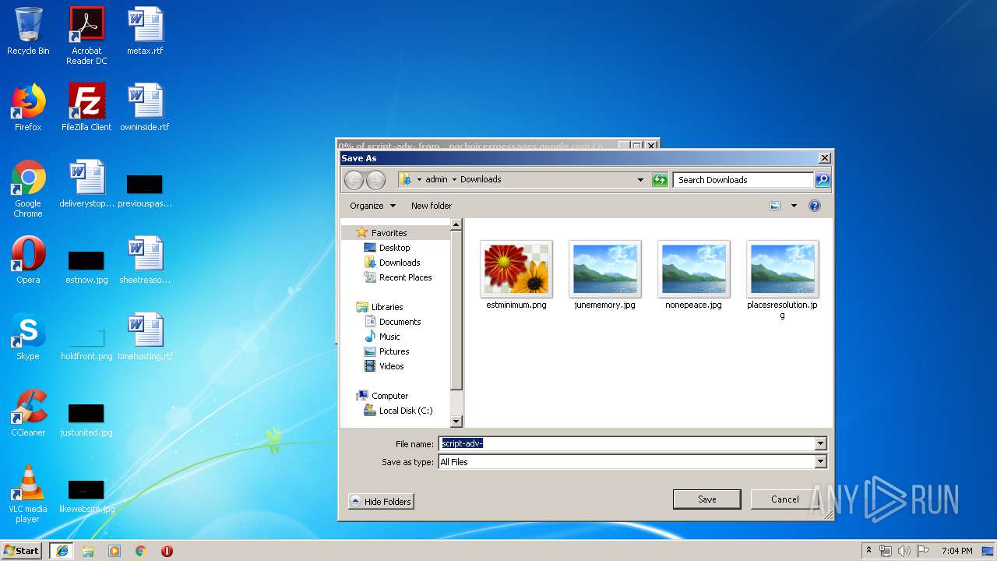997x561 pixels.
Task: Open Windows Explorer from taskbar
Action: click(88, 551)
